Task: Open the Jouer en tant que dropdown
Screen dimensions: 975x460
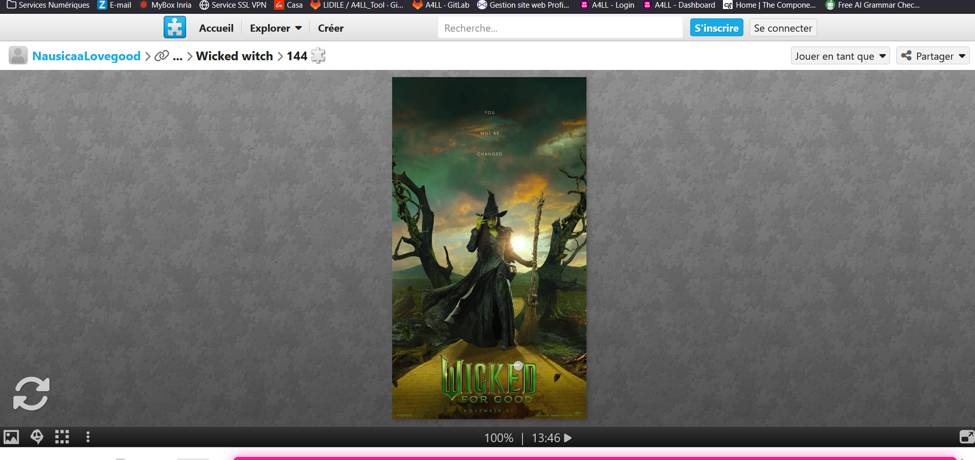Action: tap(840, 56)
